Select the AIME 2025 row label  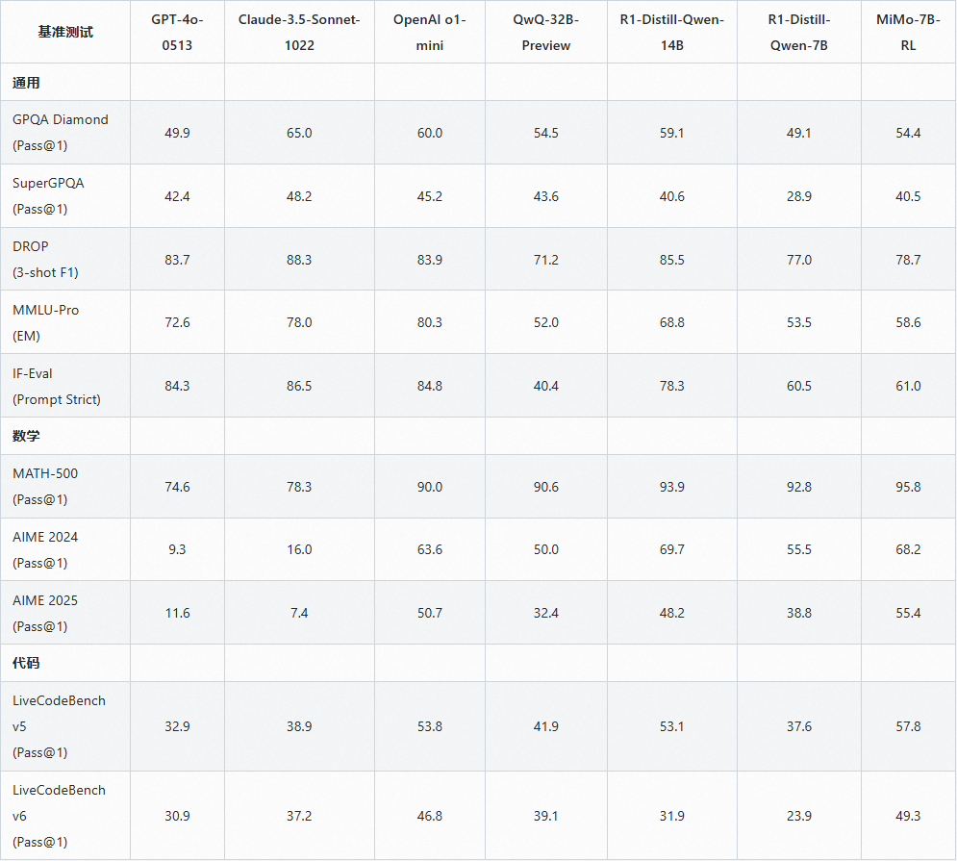(45, 613)
